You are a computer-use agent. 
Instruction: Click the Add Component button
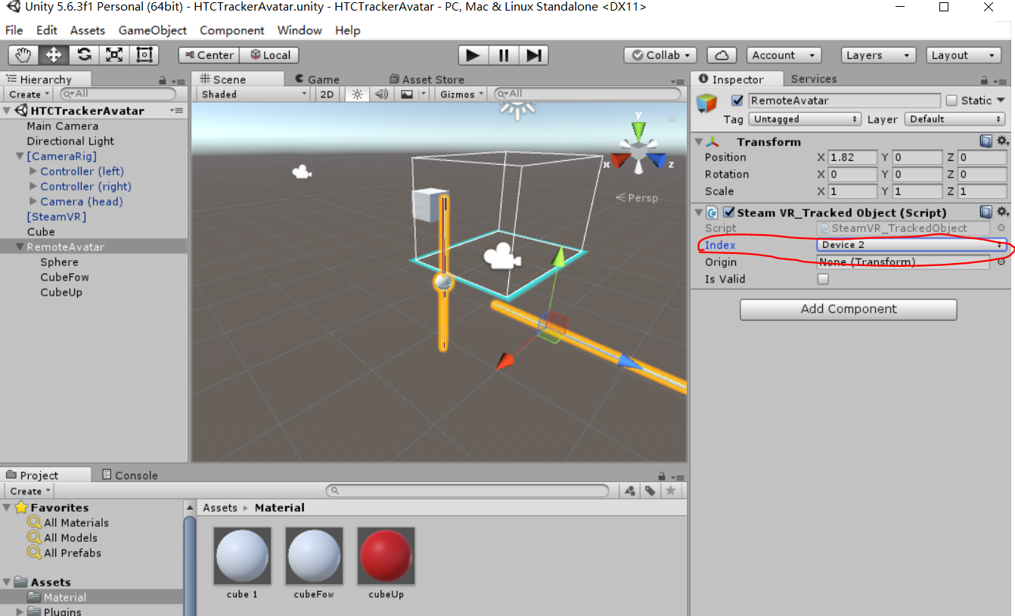pos(849,309)
